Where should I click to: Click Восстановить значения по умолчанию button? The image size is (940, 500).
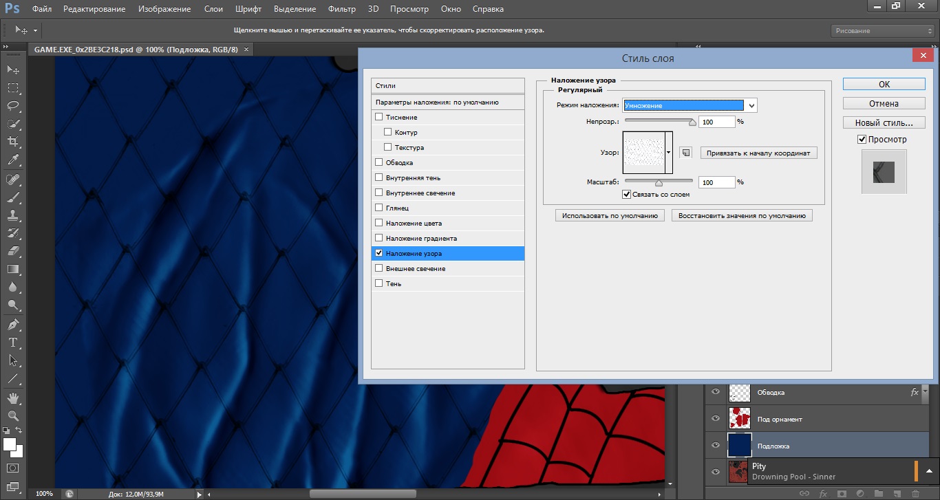[x=742, y=215]
